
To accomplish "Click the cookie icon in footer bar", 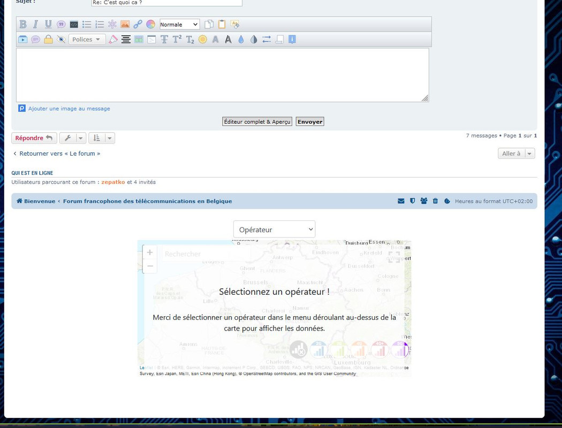I will (x=447, y=201).
